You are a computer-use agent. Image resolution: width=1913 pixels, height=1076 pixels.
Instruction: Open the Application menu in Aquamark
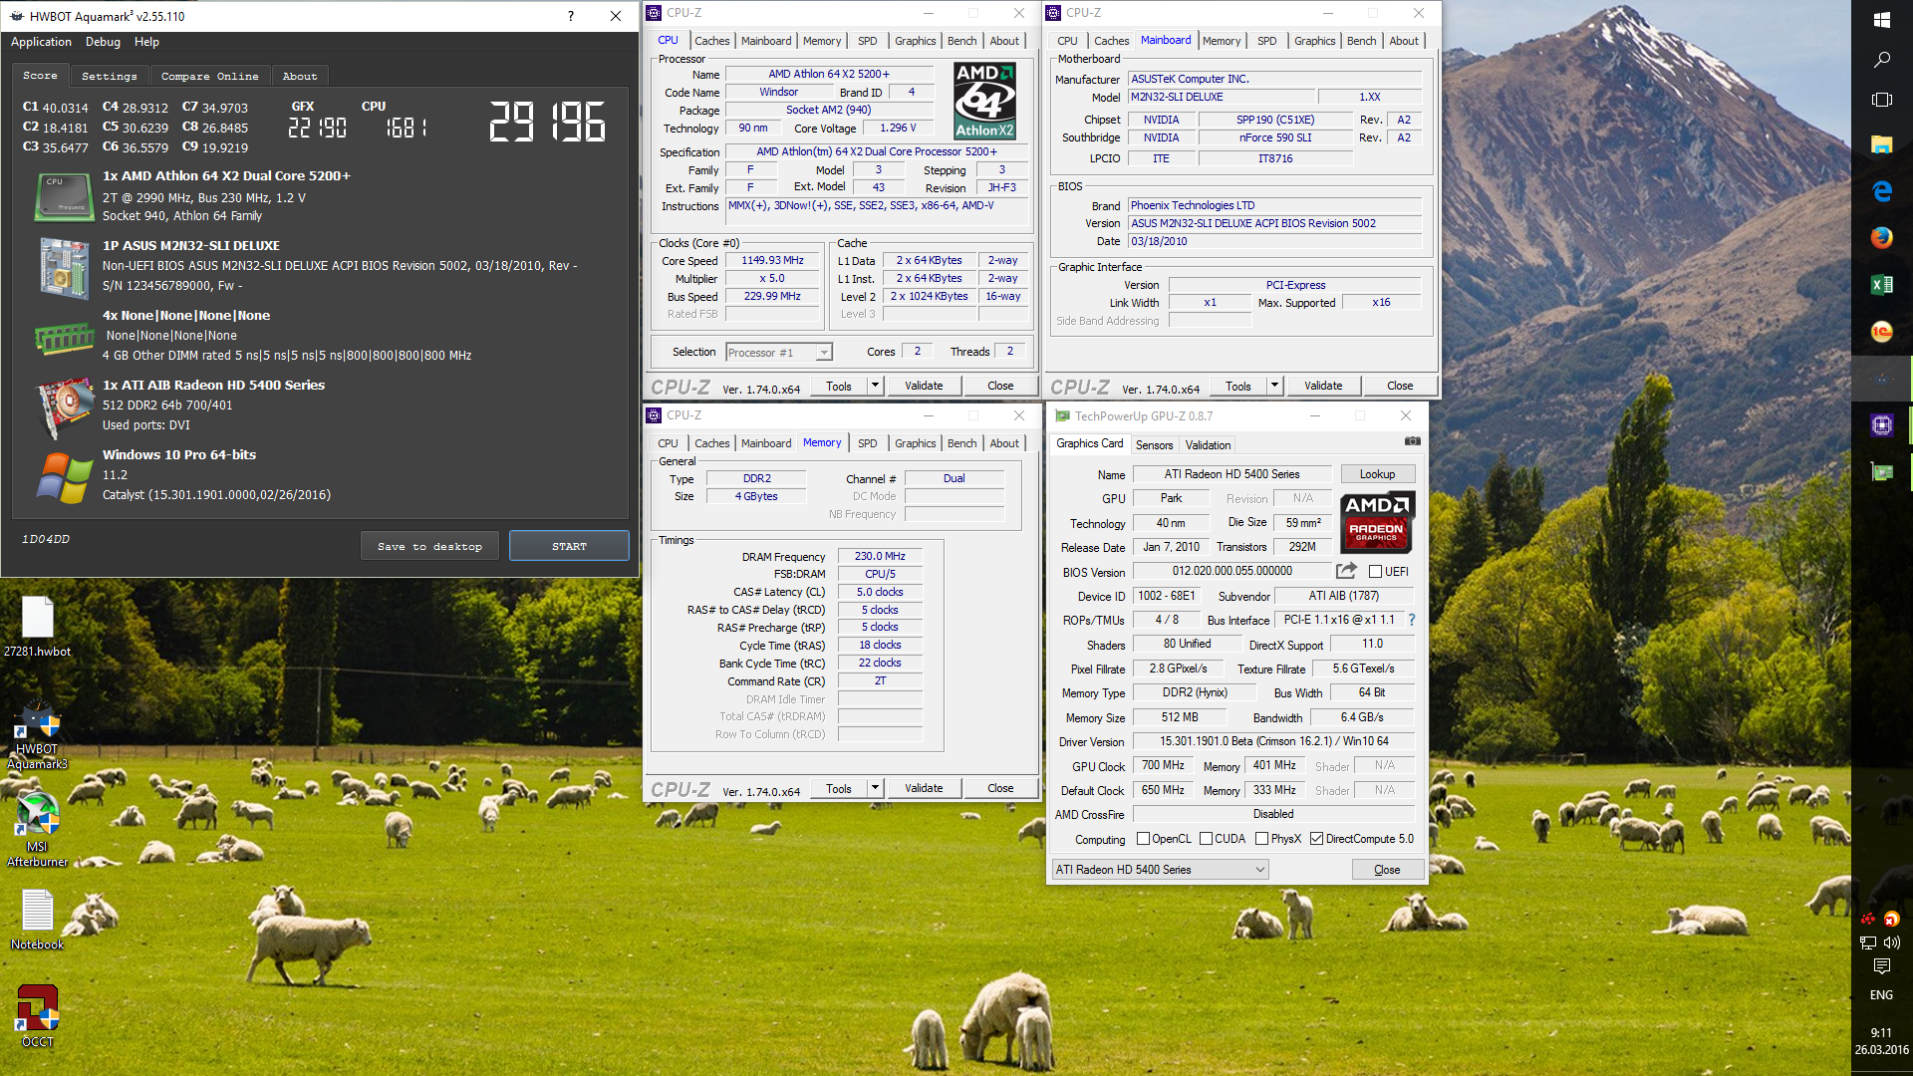click(41, 42)
